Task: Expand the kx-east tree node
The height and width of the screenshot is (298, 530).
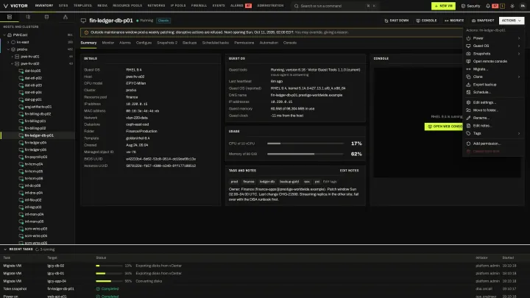Action: [x=8, y=42]
